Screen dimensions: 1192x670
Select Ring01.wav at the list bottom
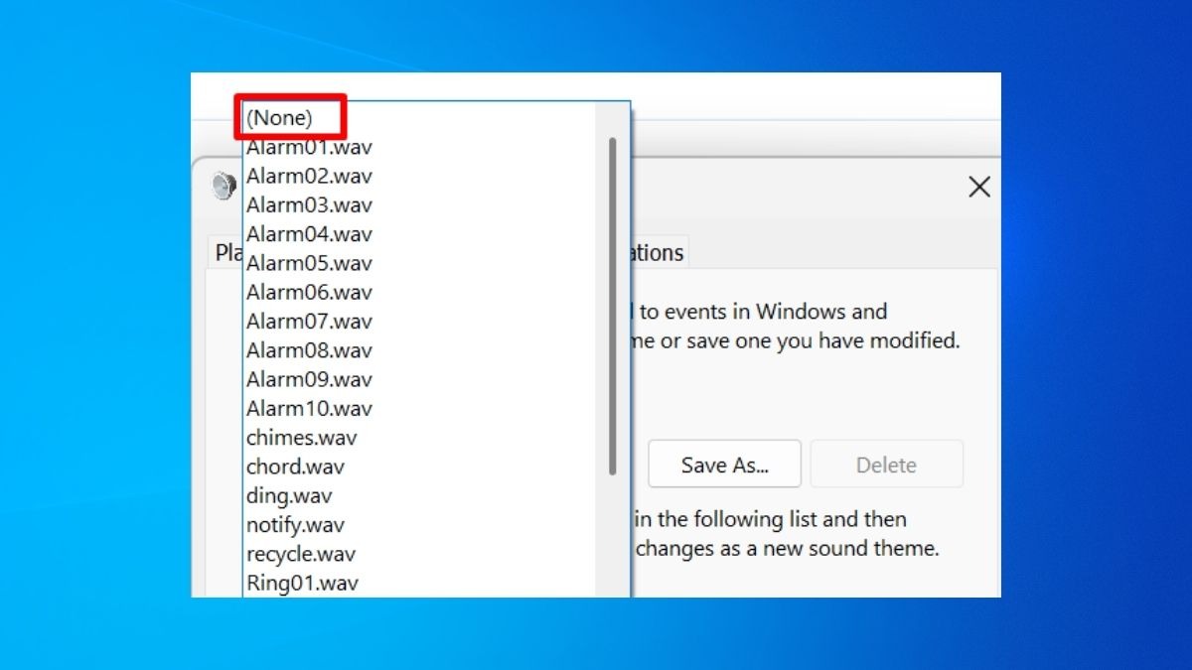pos(302,583)
